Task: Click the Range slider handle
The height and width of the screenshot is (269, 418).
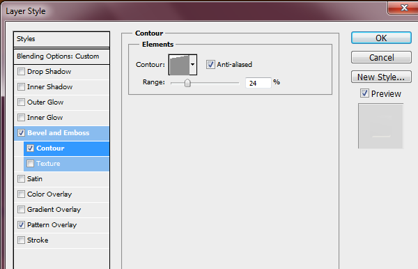Action: 187,83
